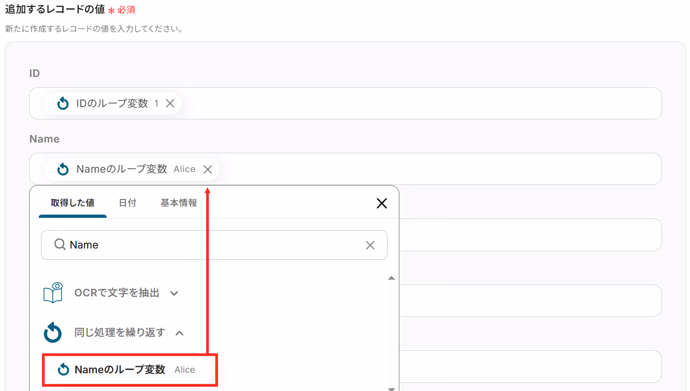This screenshot has height=391, width=690.
Task: Click the 同じ処理を繰り返す loop icon
Action: pos(53,333)
